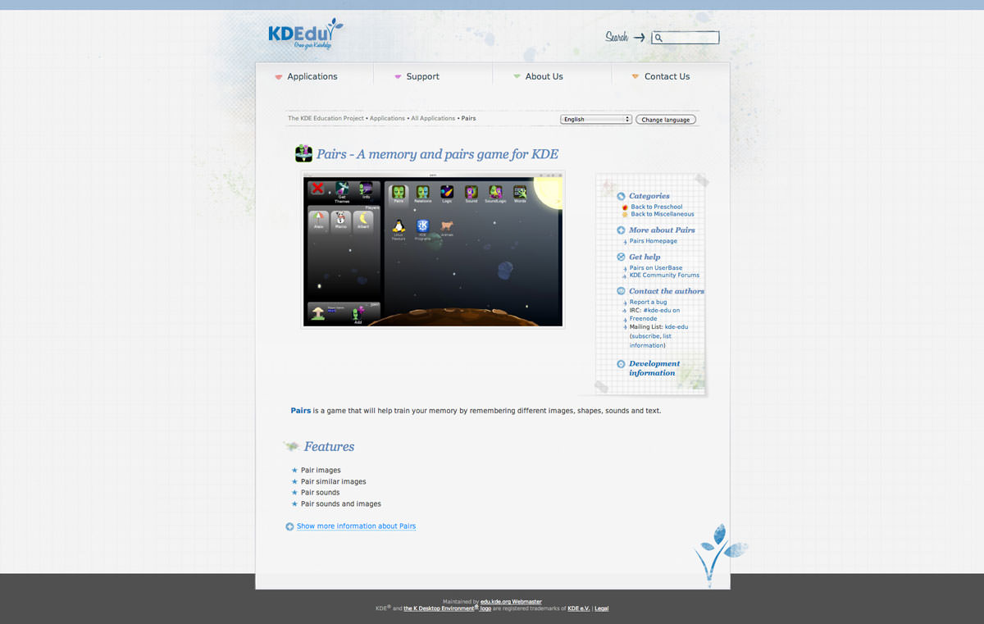Click the More about Pairs plus icon
This screenshot has width=984, height=624.
coord(621,230)
